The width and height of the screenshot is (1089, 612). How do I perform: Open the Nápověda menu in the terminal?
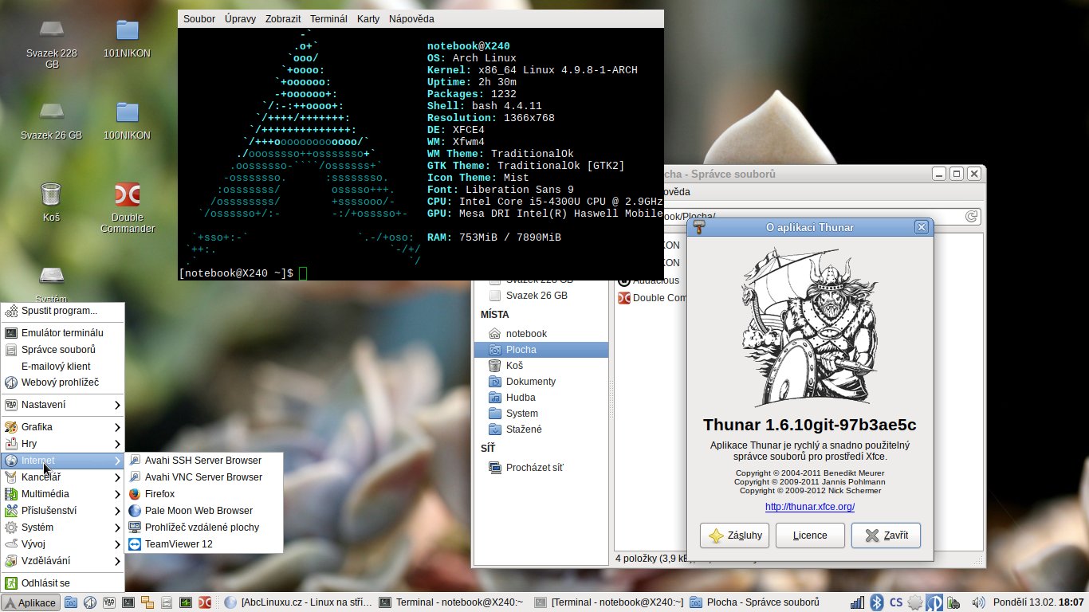tap(411, 18)
